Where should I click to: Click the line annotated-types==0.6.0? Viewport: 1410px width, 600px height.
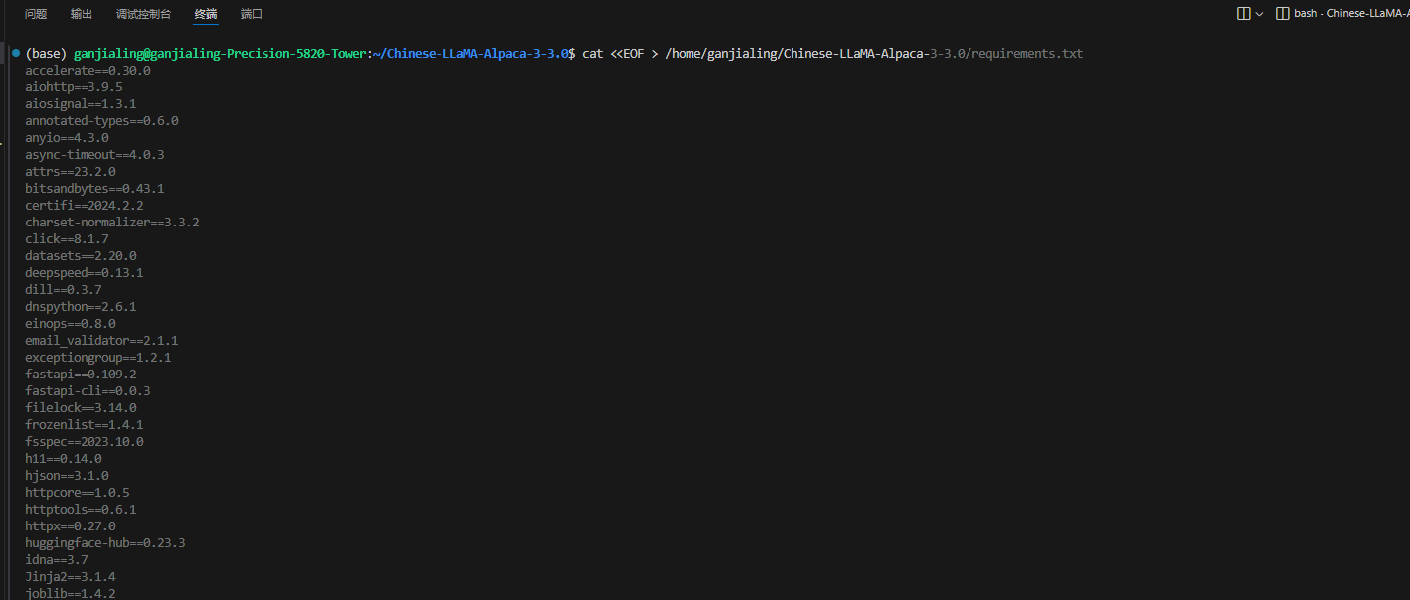click(x=101, y=121)
